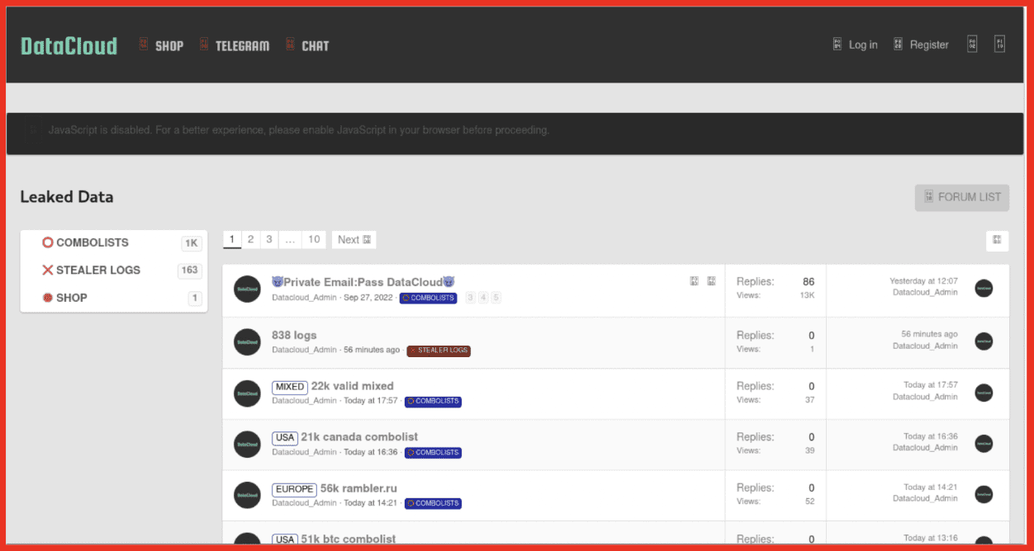
Task: Go to page 3 of the thread list
Action: (269, 239)
